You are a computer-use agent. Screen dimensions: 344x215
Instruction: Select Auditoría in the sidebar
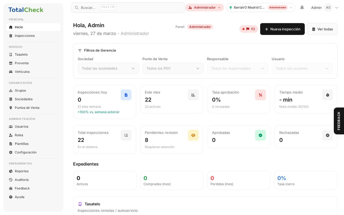click(x=21, y=180)
